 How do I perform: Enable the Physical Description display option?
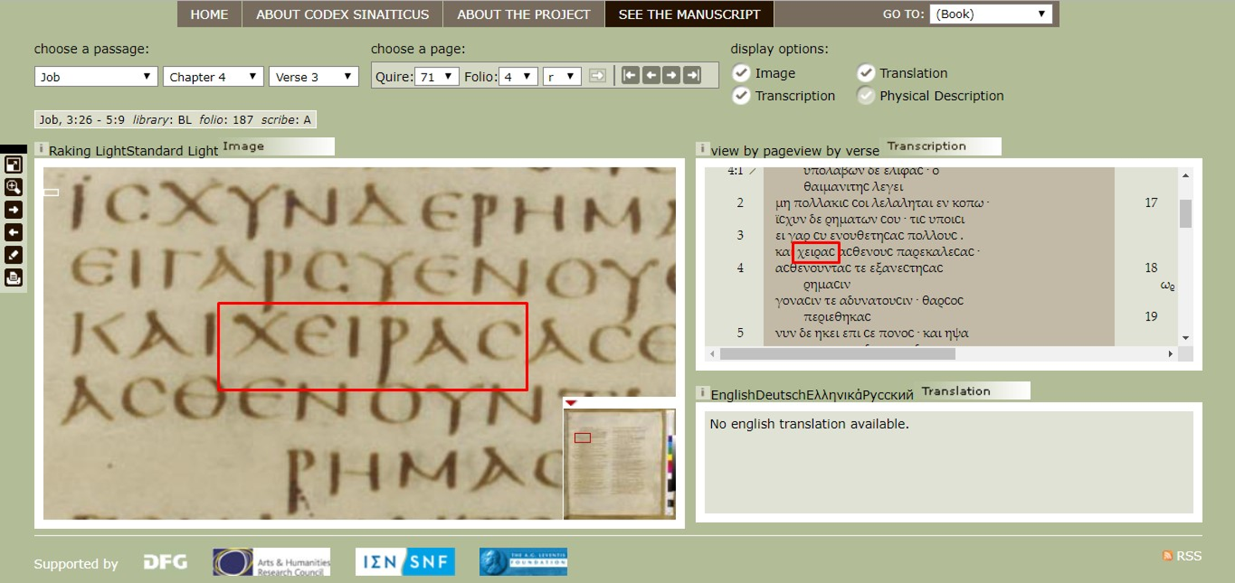click(865, 96)
